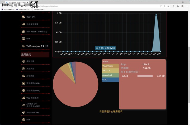The image size is (190, 125).
Task: Click the 12 h peak data point
Action: [x=156, y=15]
